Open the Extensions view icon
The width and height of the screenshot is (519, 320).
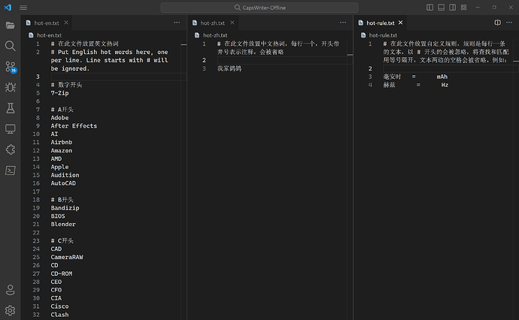[11, 149]
